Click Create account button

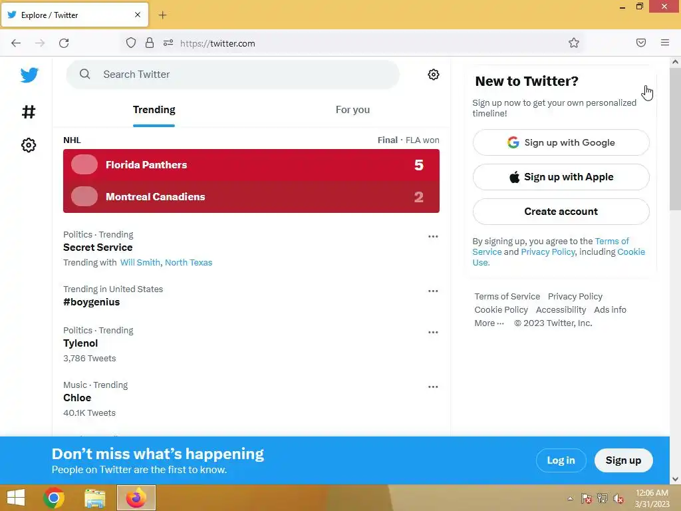(x=561, y=212)
